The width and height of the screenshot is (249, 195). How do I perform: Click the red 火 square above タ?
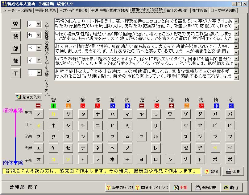(x=83, y=106)
